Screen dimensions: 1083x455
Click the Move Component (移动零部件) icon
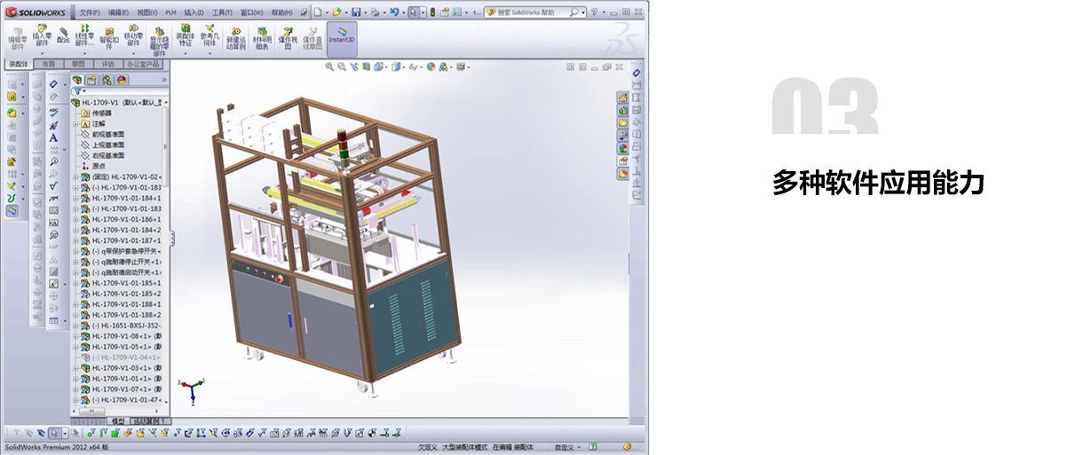[x=133, y=36]
